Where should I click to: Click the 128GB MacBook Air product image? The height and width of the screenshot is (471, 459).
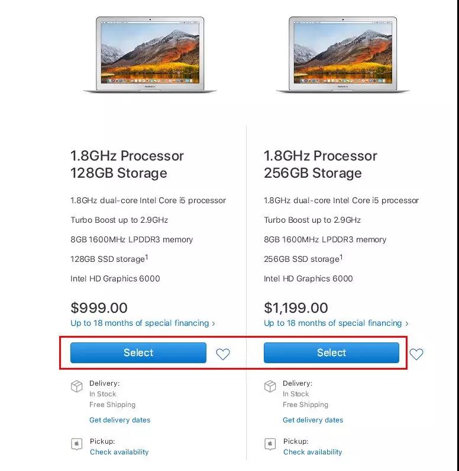click(150, 54)
